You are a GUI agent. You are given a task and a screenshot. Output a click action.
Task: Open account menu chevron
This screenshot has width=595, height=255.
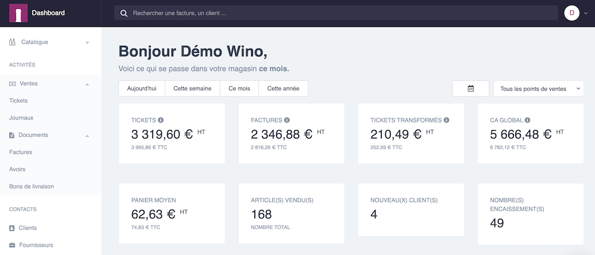pyautogui.click(x=585, y=13)
